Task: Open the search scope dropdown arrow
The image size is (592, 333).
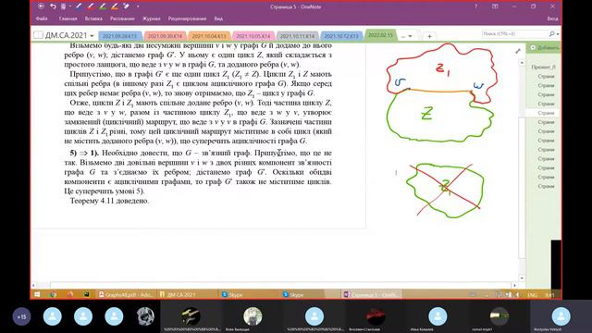Action: [558, 34]
